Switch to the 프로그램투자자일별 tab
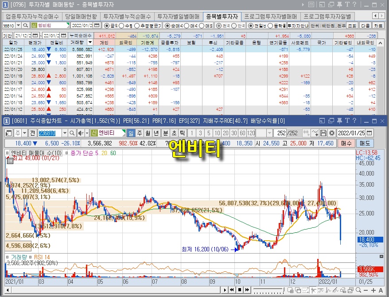This screenshot has width=389, height=297. point(327,17)
